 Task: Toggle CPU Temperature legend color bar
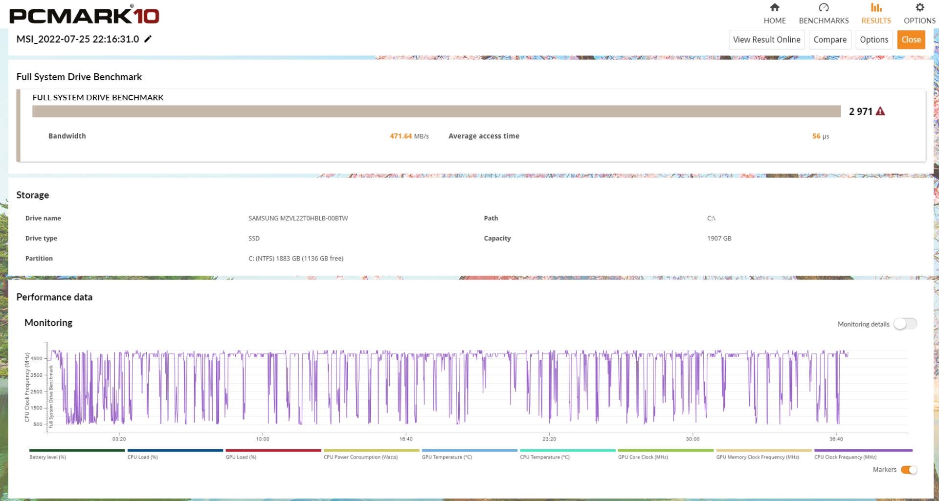click(568, 450)
